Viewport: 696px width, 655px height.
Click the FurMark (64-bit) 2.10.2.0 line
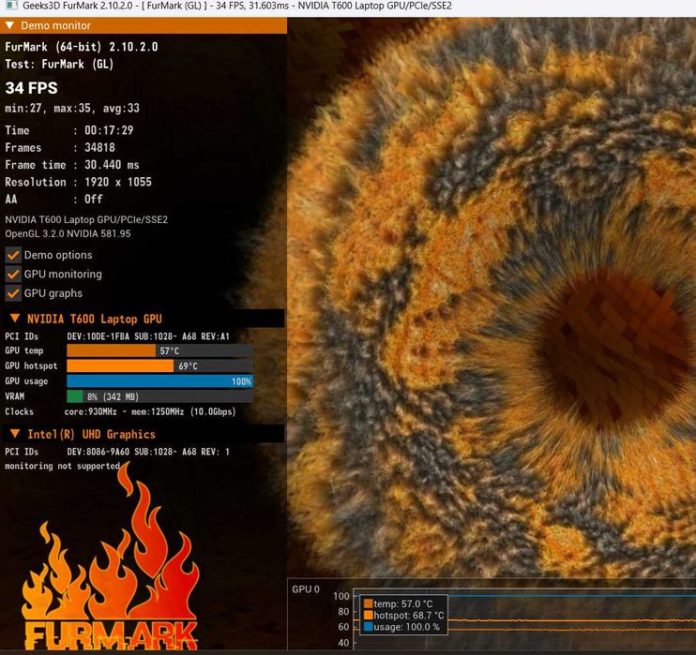click(82, 47)
